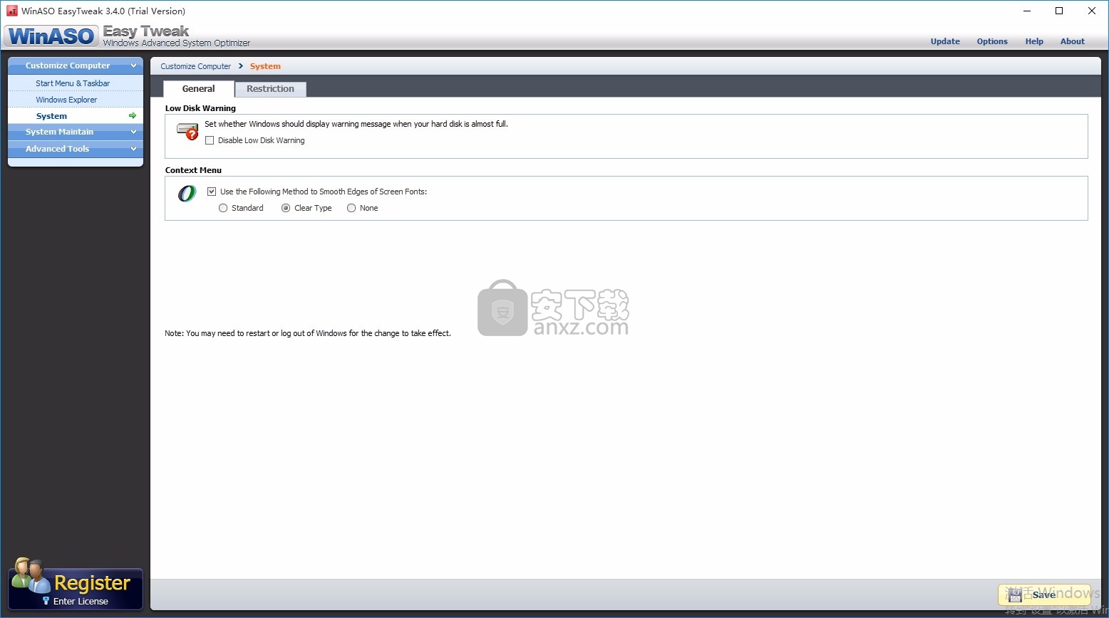Switch to the Restriction tab
Viewport: 1109px width, 618px height.
point(270,89)
